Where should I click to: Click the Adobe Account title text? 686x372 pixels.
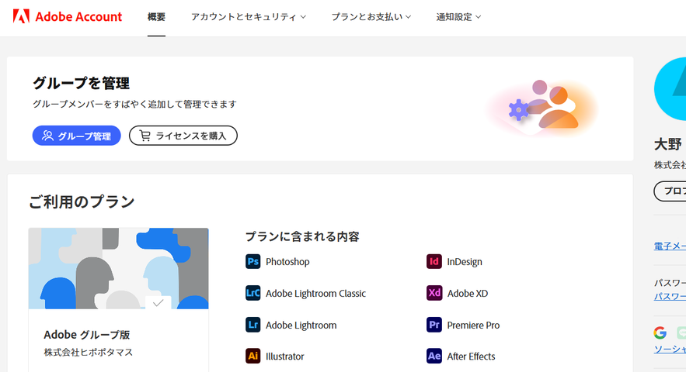[78, 16]
